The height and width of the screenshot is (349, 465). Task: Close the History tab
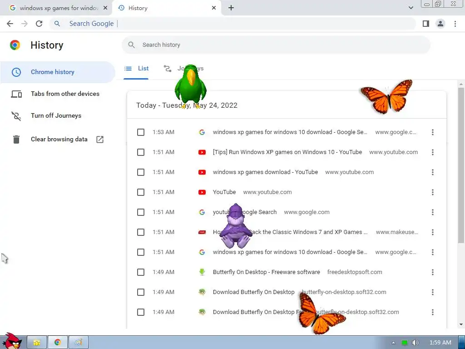(214, 8)
